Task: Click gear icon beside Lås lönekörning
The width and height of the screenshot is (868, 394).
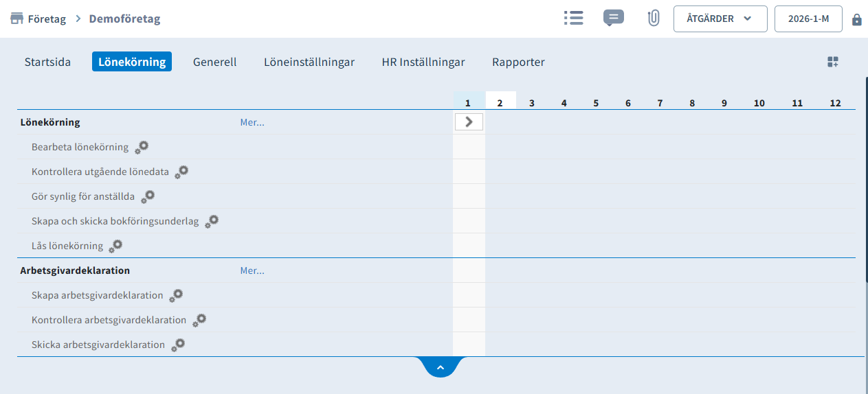Action: point(115,246)
